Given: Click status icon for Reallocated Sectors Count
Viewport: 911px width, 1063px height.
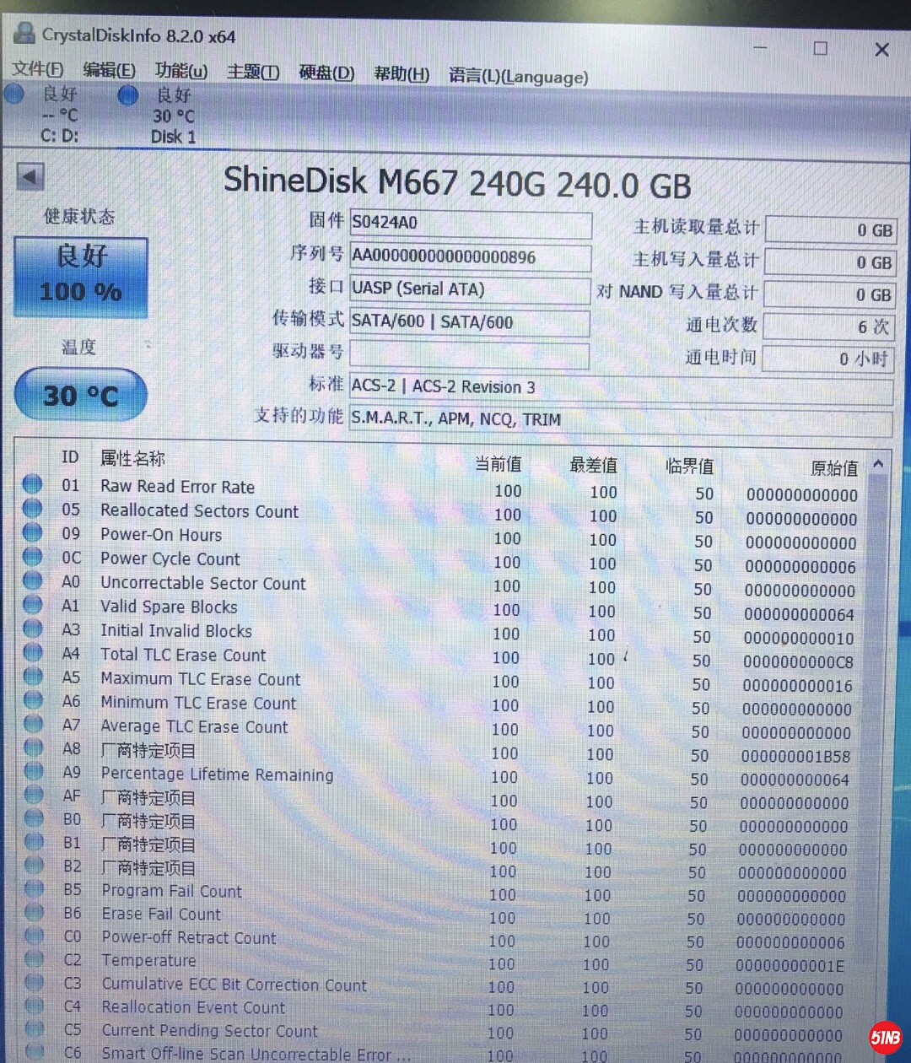Looking at the screenshot, I should click(x=32, y=508).
